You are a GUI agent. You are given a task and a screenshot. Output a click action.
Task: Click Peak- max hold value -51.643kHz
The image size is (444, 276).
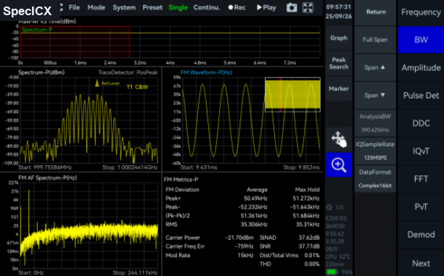305,207
